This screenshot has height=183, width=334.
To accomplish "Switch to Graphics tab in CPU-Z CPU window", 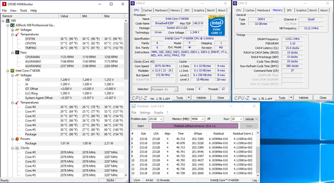I will click(x=199, y=10).
